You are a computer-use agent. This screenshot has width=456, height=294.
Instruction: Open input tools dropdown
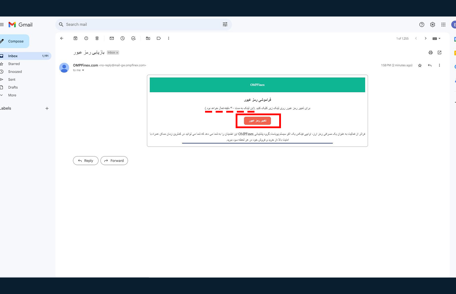(x=437, y=39)
